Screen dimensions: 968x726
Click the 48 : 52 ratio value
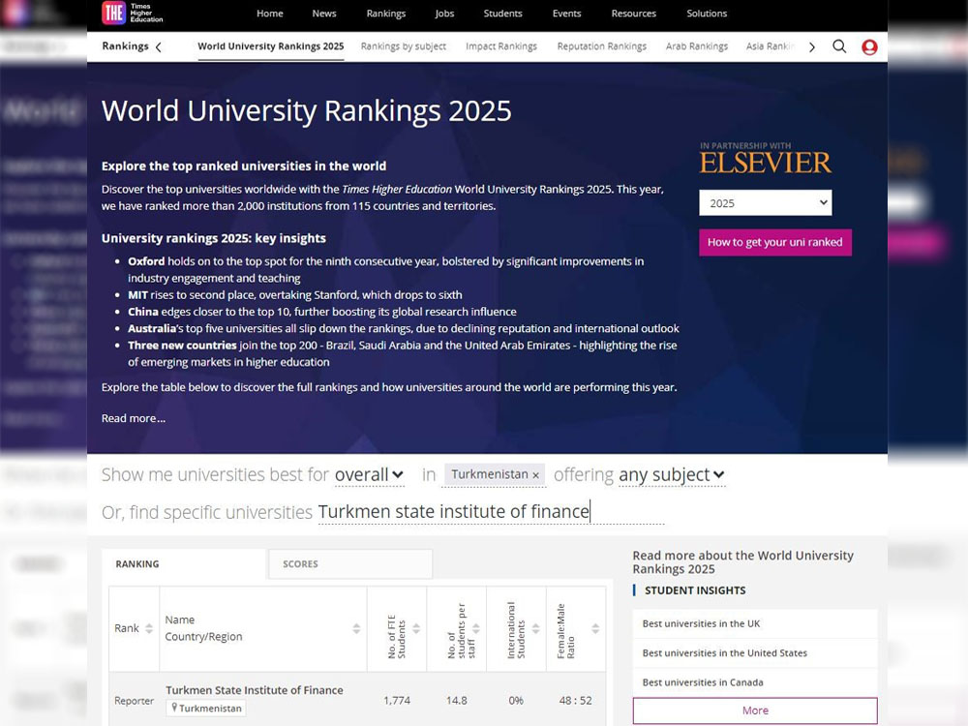[575, 700]
